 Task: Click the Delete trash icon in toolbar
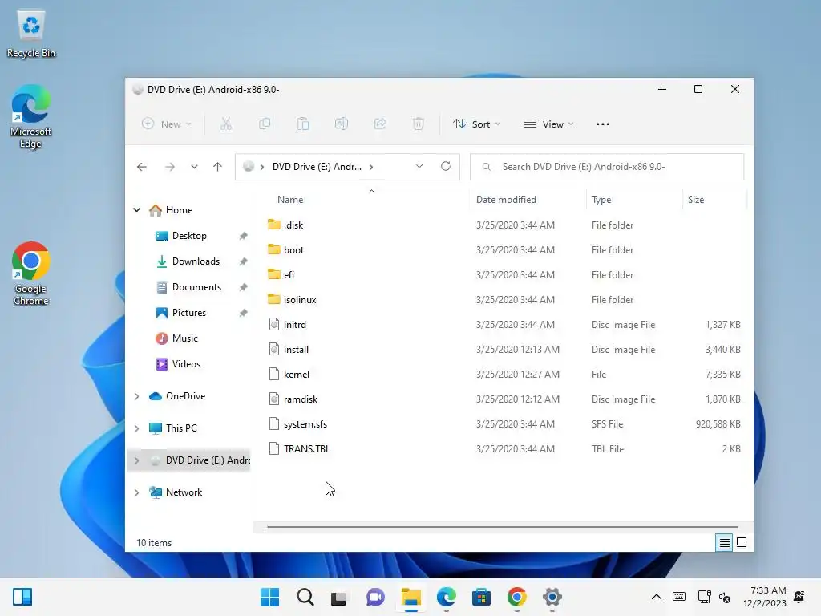(418, 124)
